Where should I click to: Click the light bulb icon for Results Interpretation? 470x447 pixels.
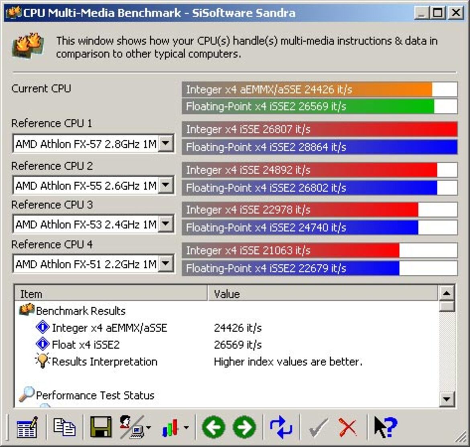(x=42, y=360)
